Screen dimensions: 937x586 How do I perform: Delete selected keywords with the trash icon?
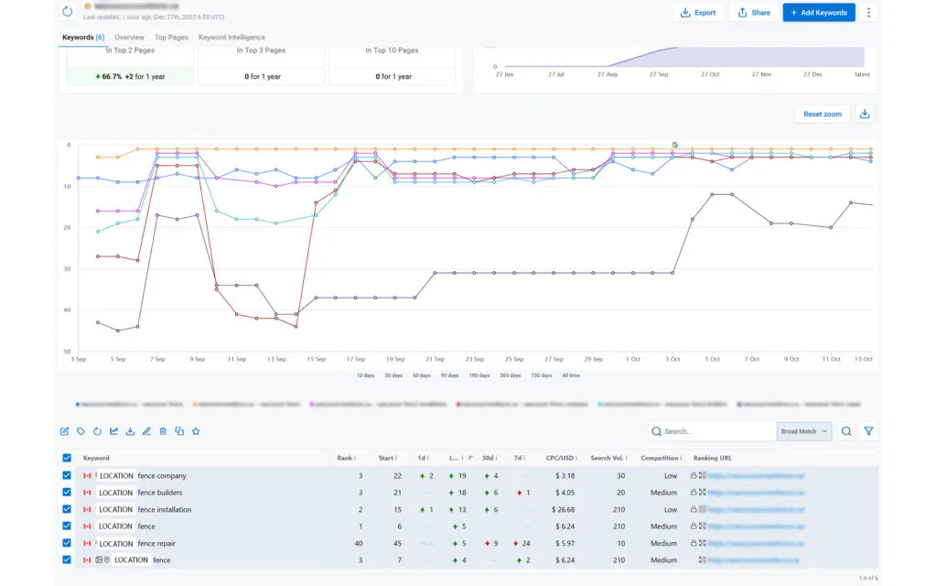tap(163, 431)
